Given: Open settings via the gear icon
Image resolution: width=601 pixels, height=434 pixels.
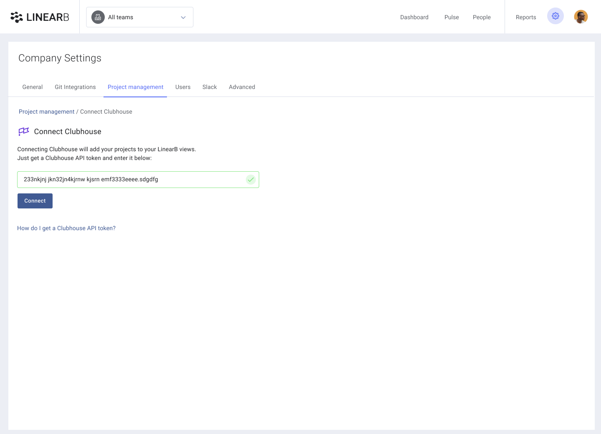Looking at the screenshot, I should pos(556,16).
